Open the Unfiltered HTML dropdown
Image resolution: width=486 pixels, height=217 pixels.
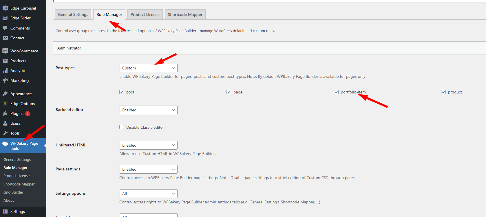tap(148, 145)
